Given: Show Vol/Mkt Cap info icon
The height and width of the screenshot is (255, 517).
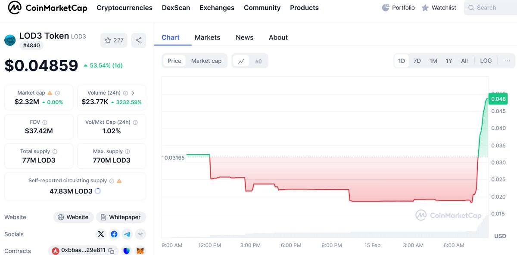Looking at the screenshot, I should tap(135, 123).
